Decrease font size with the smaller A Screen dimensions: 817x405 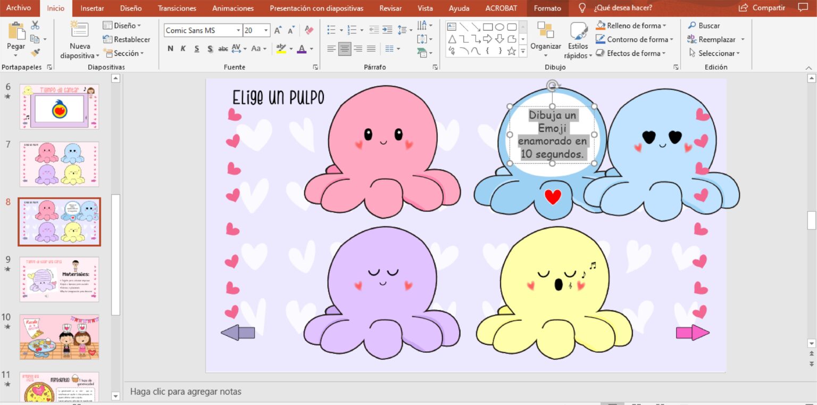click(291, 31)
